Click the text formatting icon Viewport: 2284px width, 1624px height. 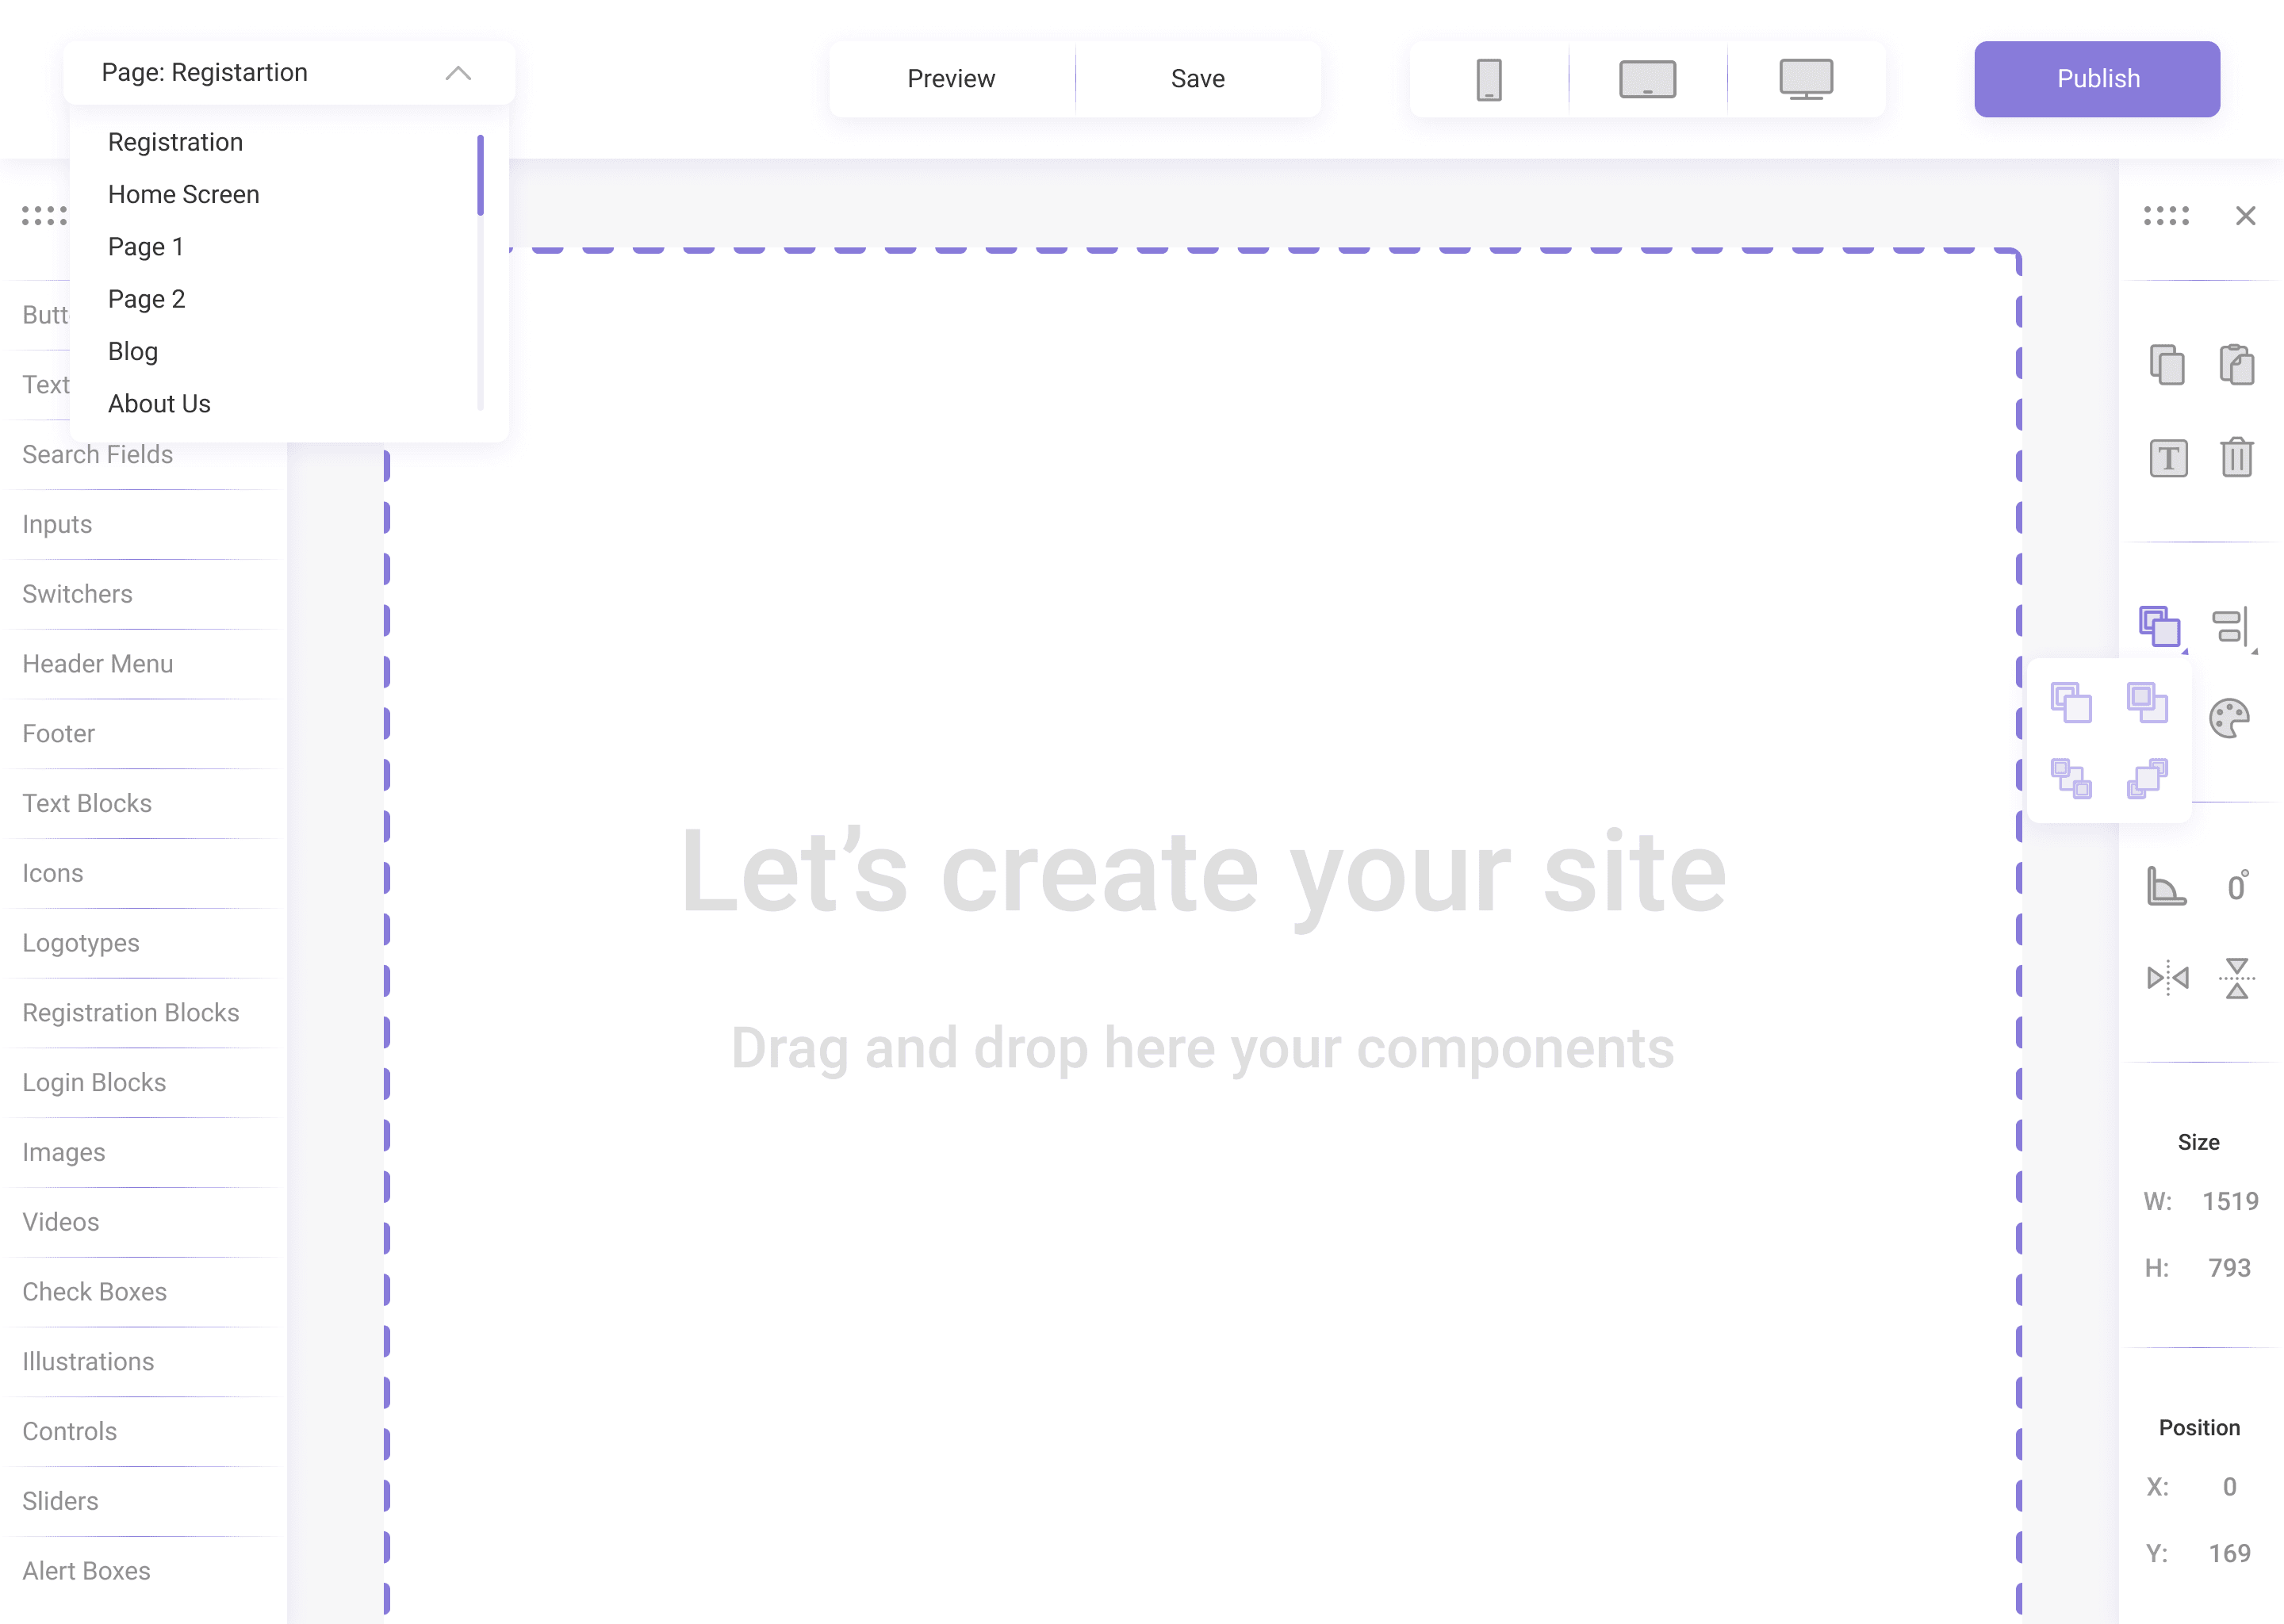2168,455
